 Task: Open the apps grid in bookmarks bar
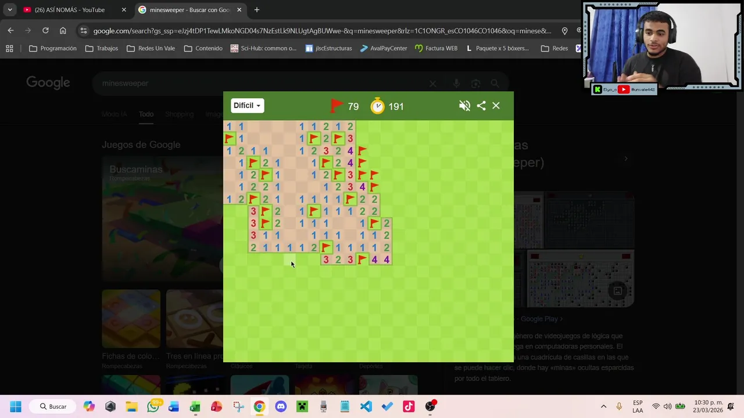[9, 48]
